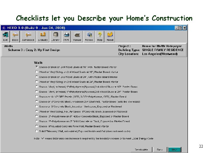Click the 'SINGLE FAMILY RESIDENCE' building type text
Screen dimensions: 205x153
tap(163, 50)
